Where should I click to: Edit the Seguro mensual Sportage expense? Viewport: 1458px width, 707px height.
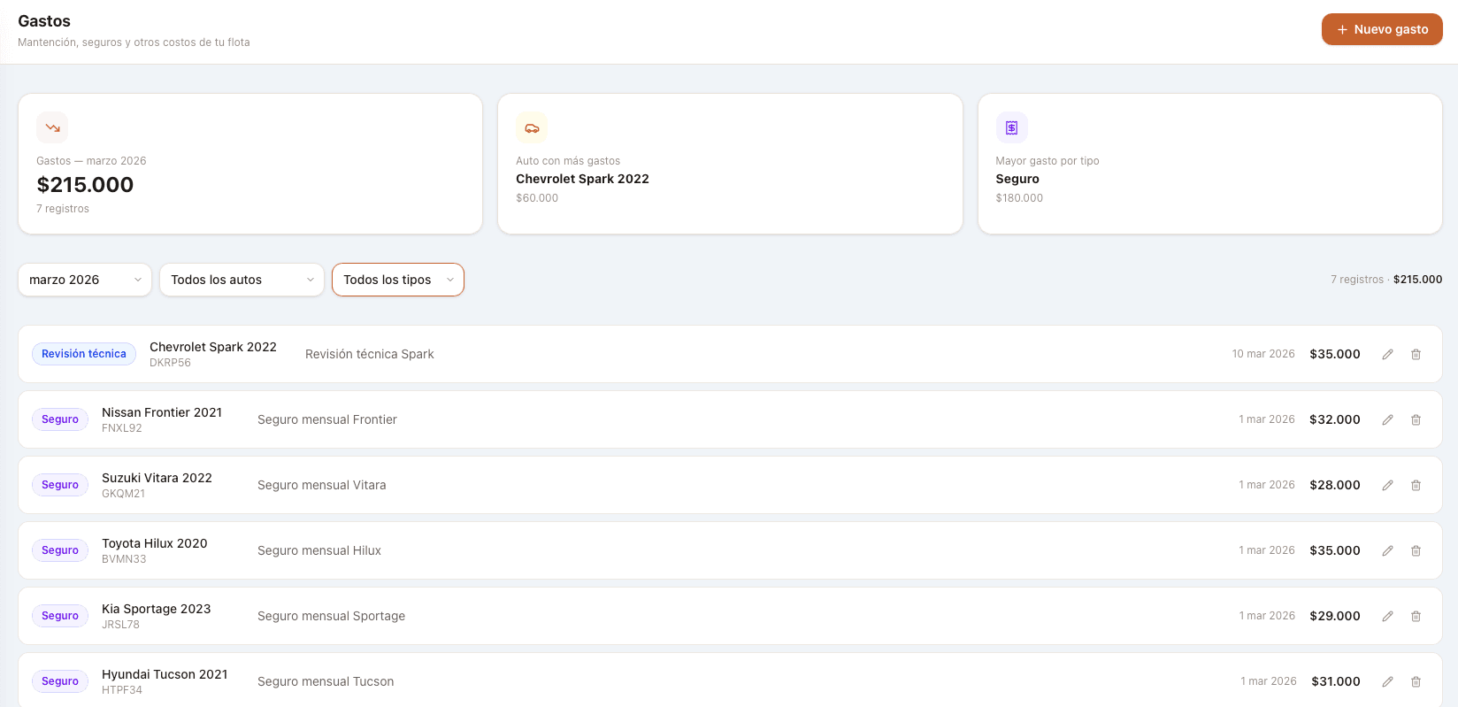tap(1387, 616)
